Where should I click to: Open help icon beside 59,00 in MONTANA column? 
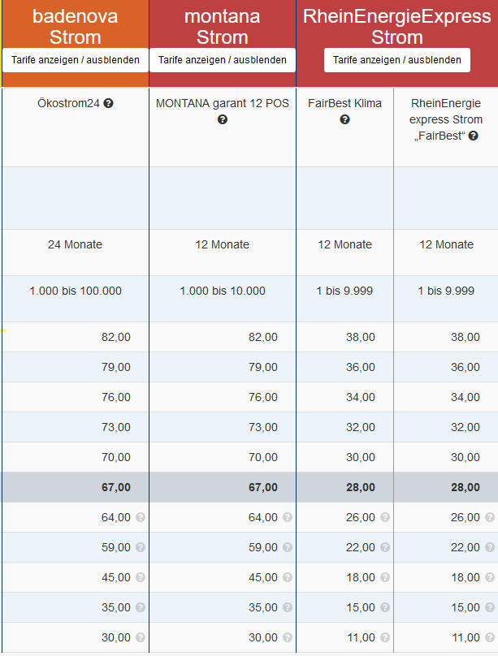tap(287, 547)
